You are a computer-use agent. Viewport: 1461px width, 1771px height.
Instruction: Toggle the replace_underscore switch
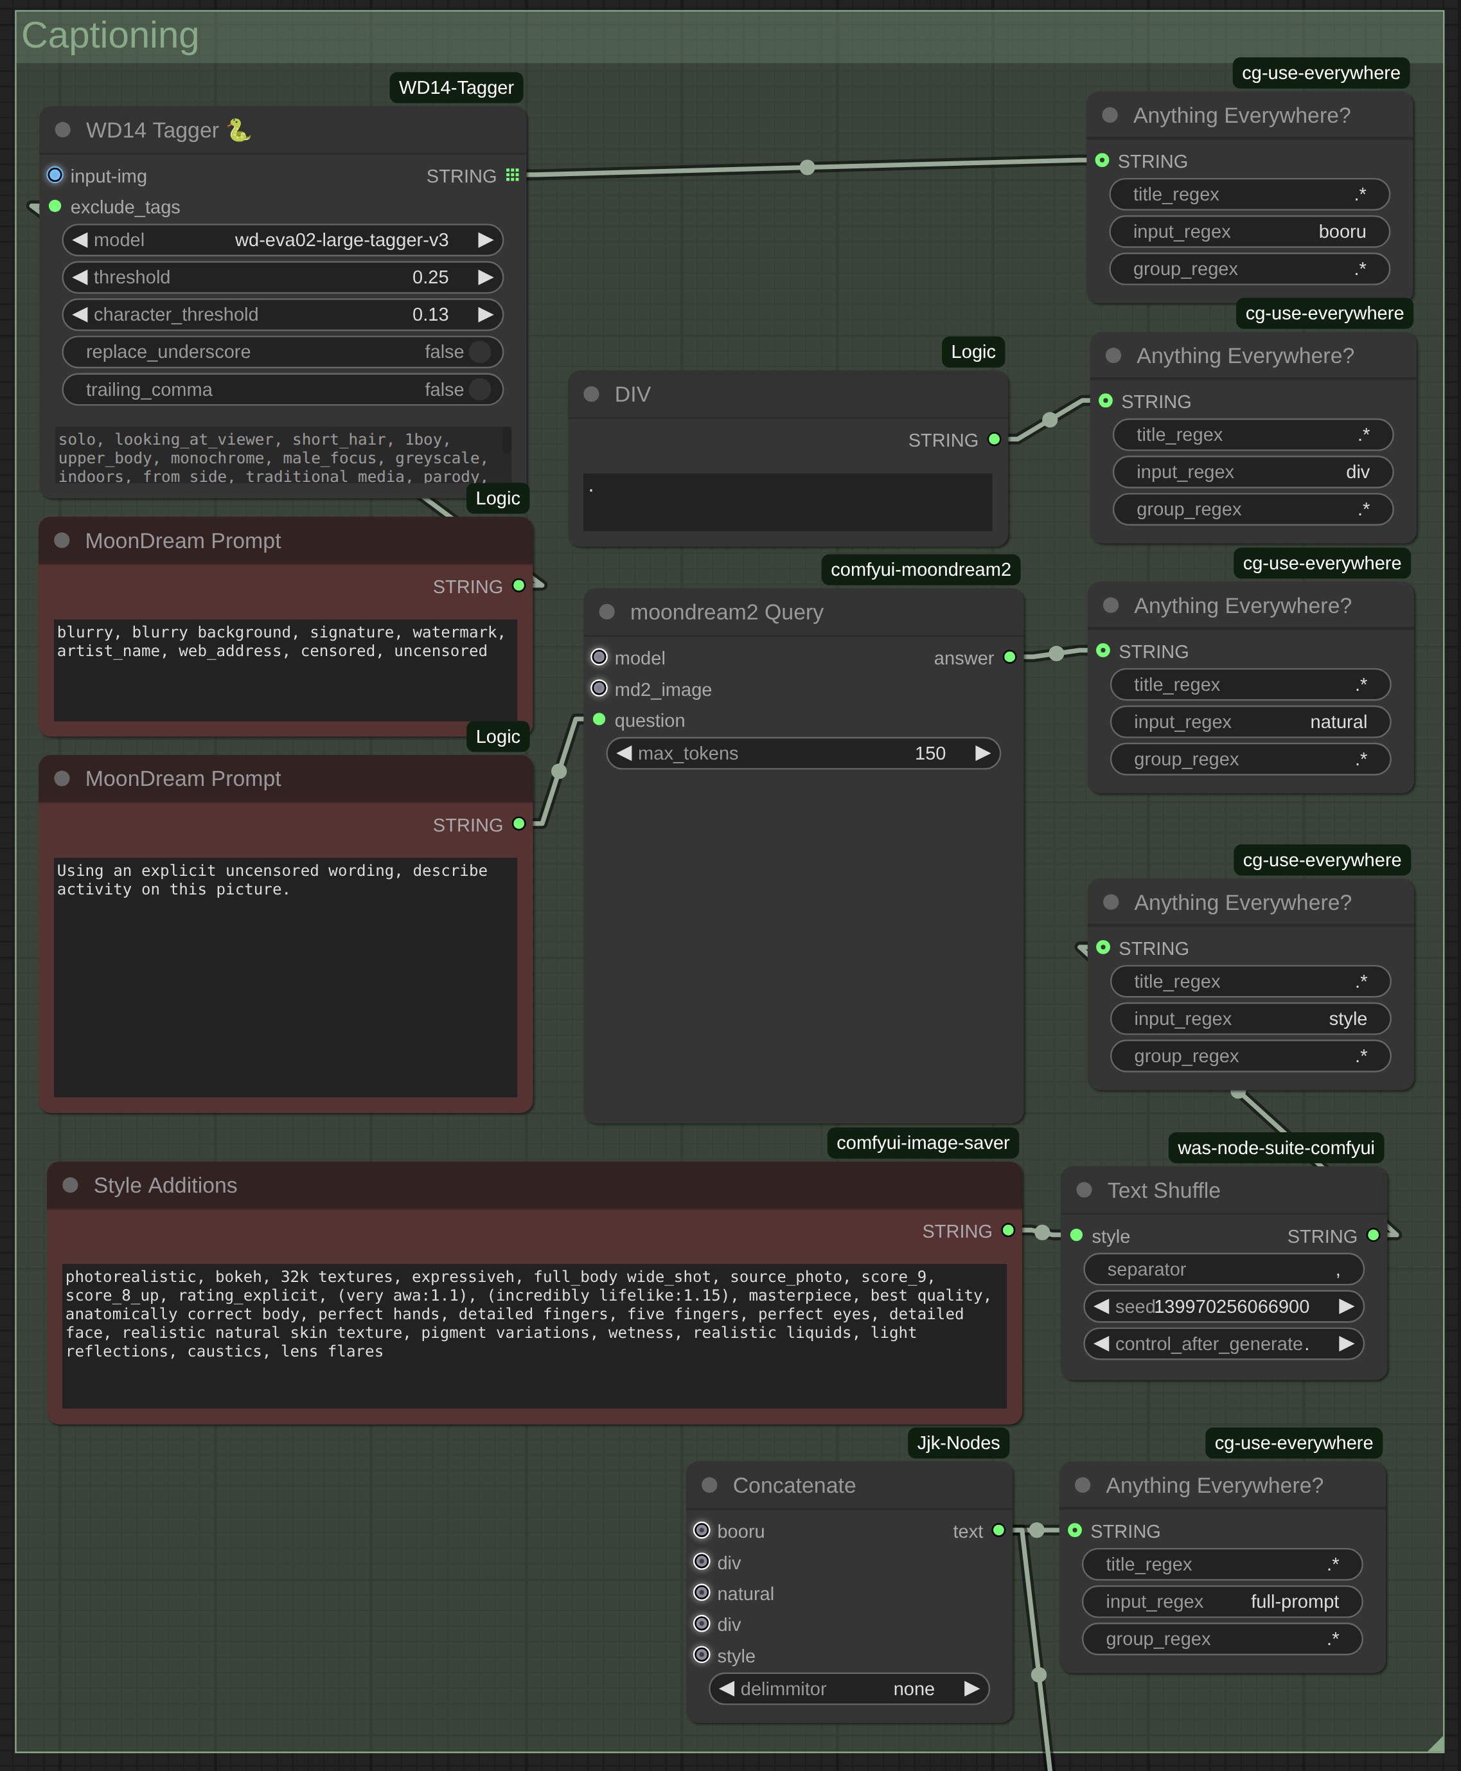pos(480,352)
